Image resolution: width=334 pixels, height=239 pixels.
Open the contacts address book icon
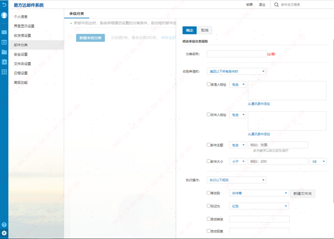(4, 62)
